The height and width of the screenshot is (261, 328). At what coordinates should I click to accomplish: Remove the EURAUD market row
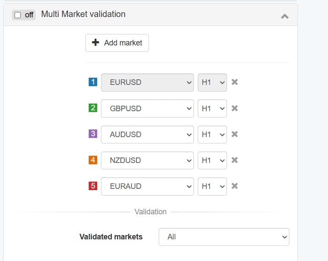pyautogui.click(x=235, y=186)
